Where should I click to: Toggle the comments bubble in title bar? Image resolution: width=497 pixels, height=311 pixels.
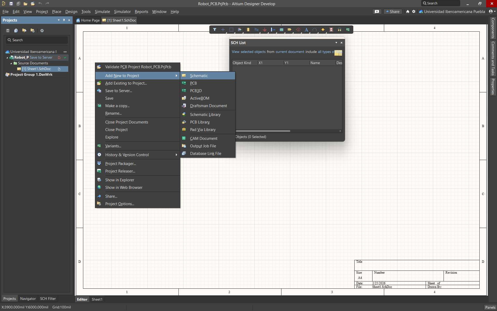pos(377,11)
